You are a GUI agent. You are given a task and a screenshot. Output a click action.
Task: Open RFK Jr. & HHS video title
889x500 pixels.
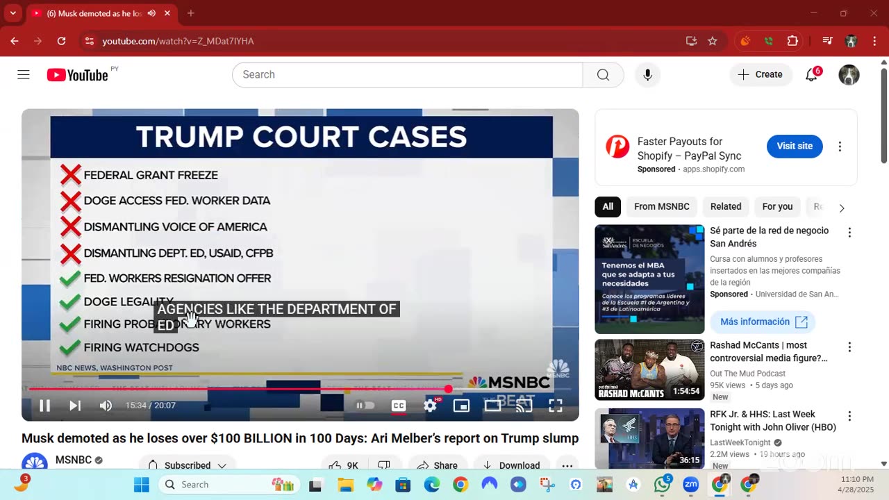pyautogui.click(x=773, y=421)
